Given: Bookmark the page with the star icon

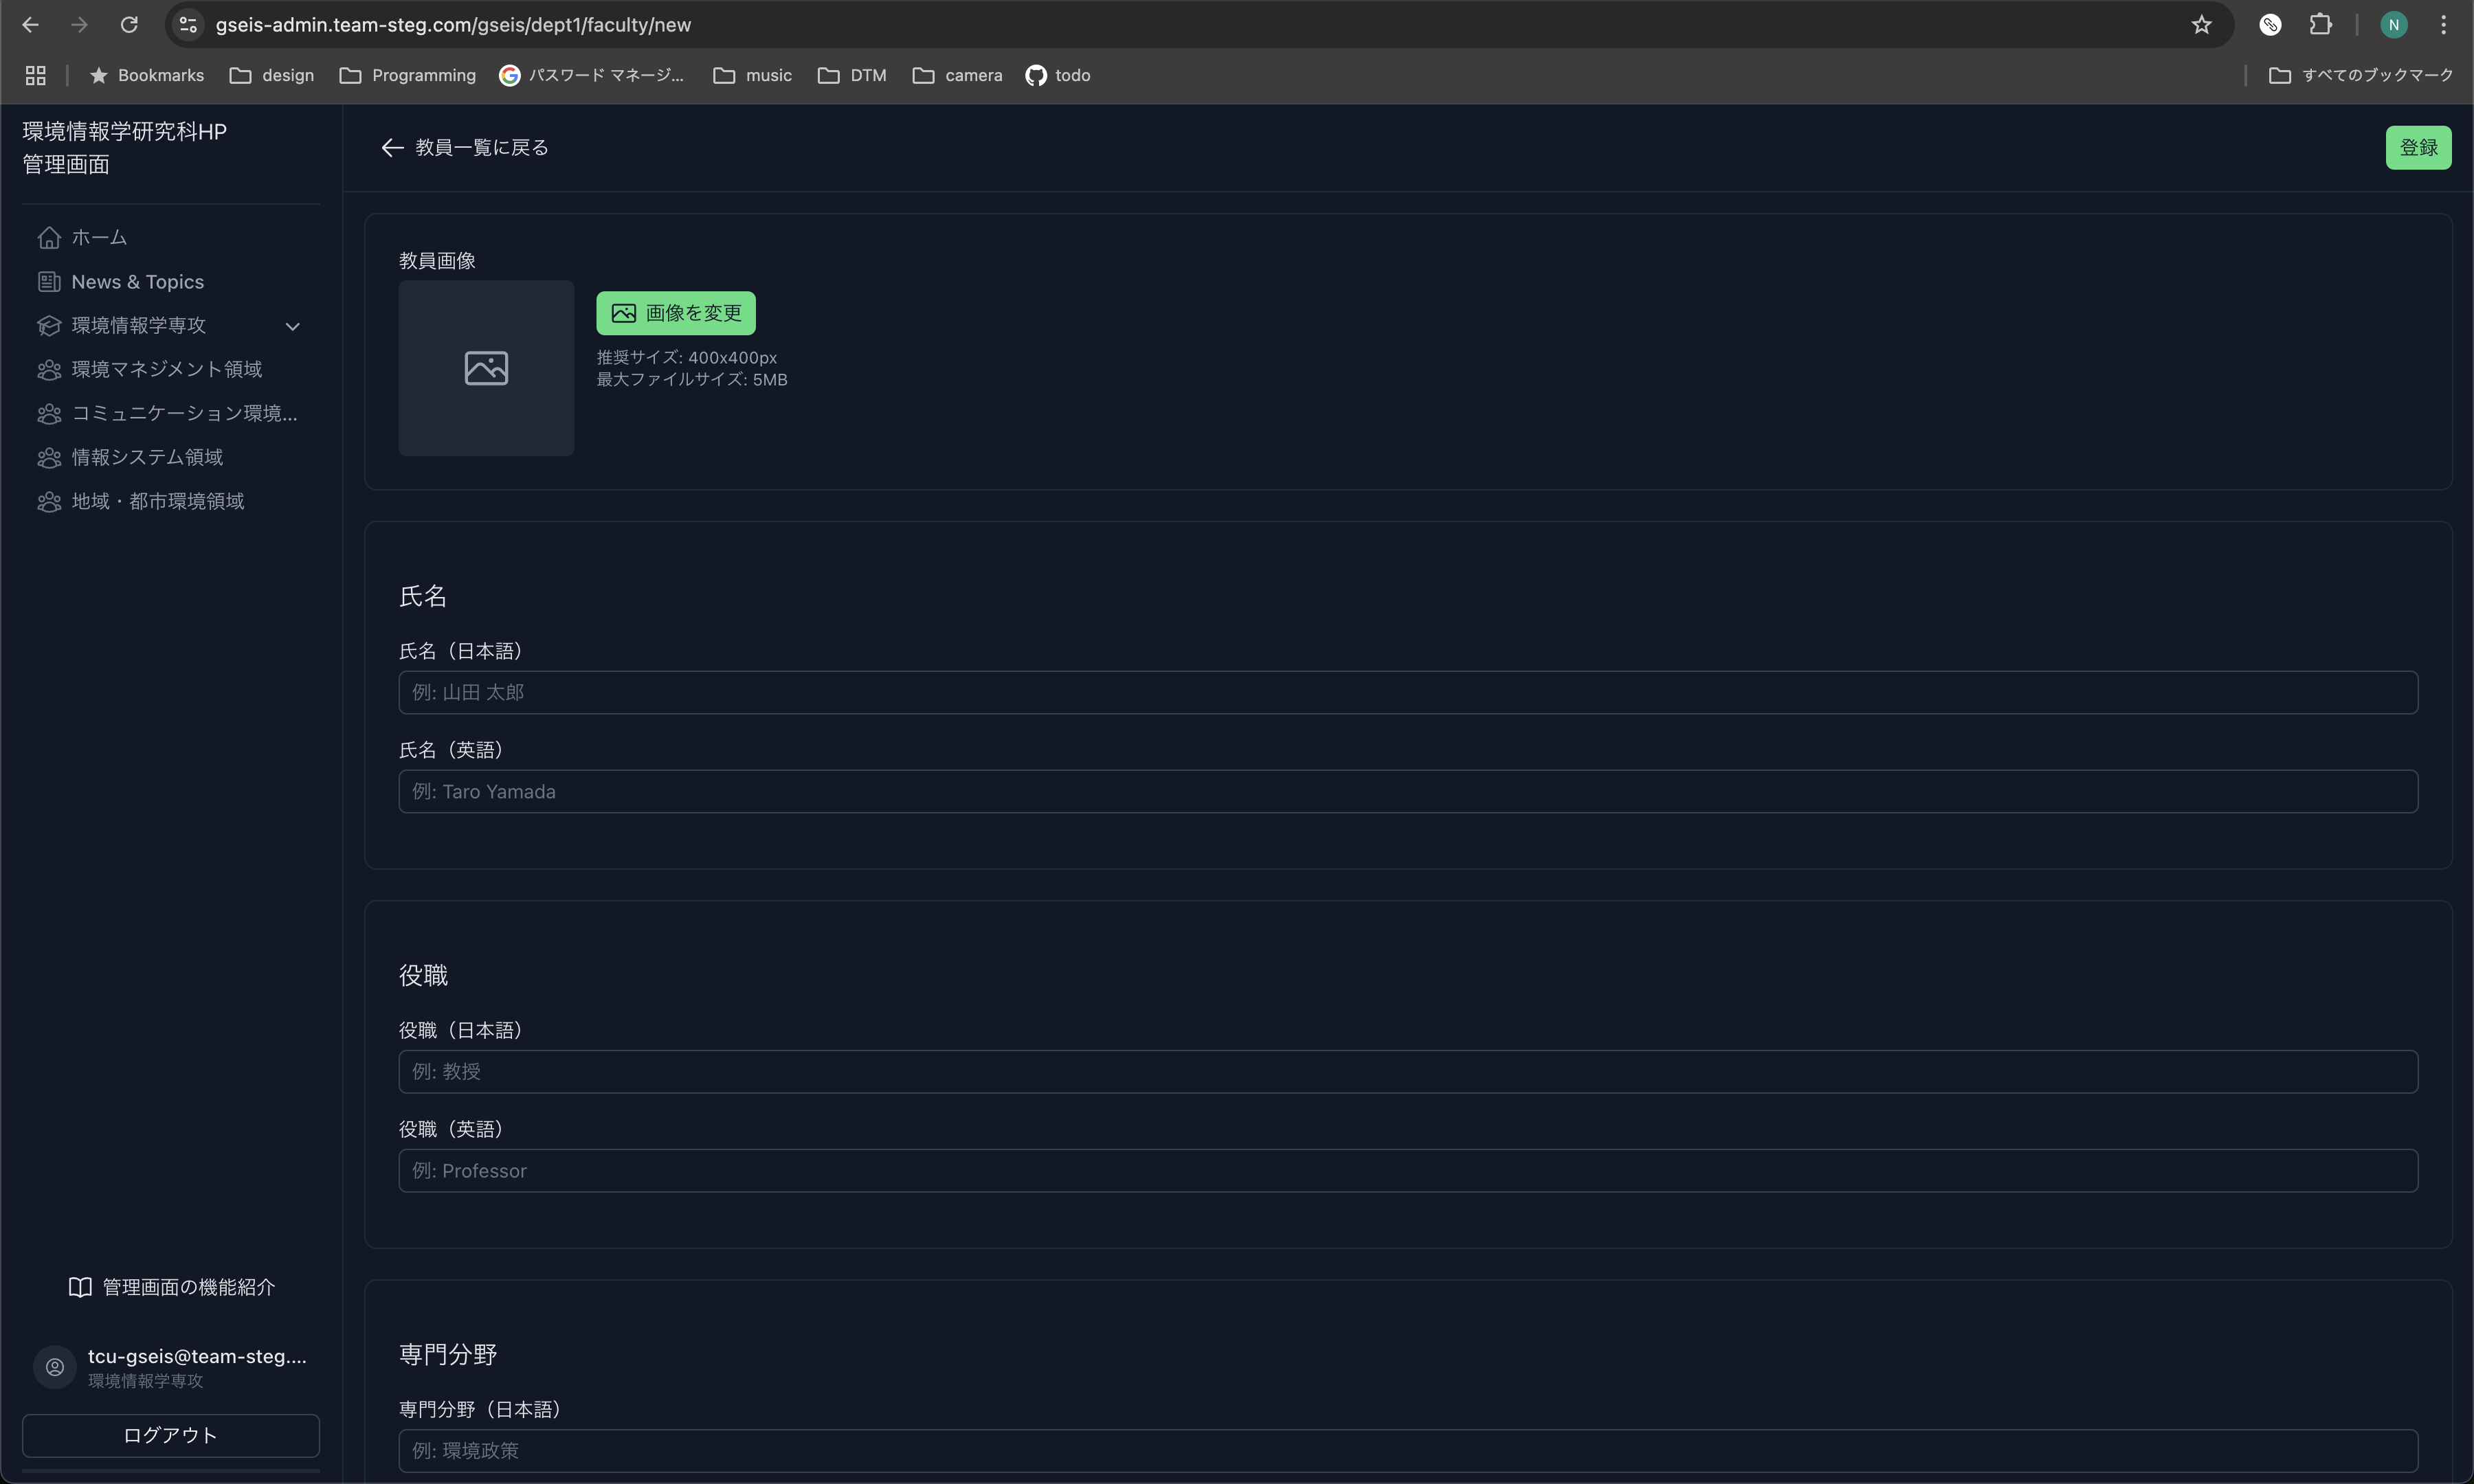Looking at the screenshot, I should click(x=2201, y=25).
